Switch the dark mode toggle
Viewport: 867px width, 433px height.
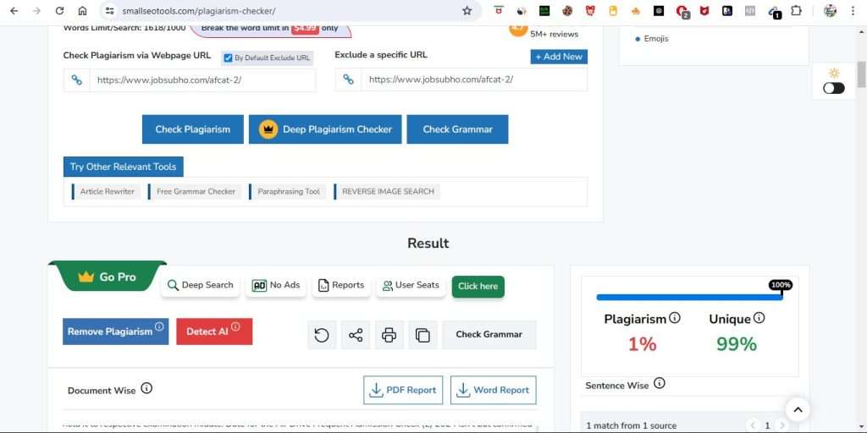click(x=834, y=88)
